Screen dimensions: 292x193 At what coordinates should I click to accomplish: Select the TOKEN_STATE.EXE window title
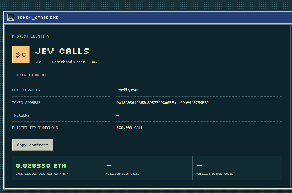pos(38,18)
